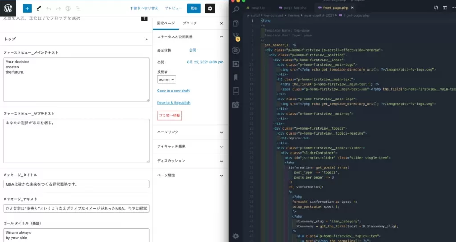Image resolution: width=456 pixels, height=242 pixels.
Task: Select the pencil edit tools icon
Action: pyautogui.click(x=39, y=8)
